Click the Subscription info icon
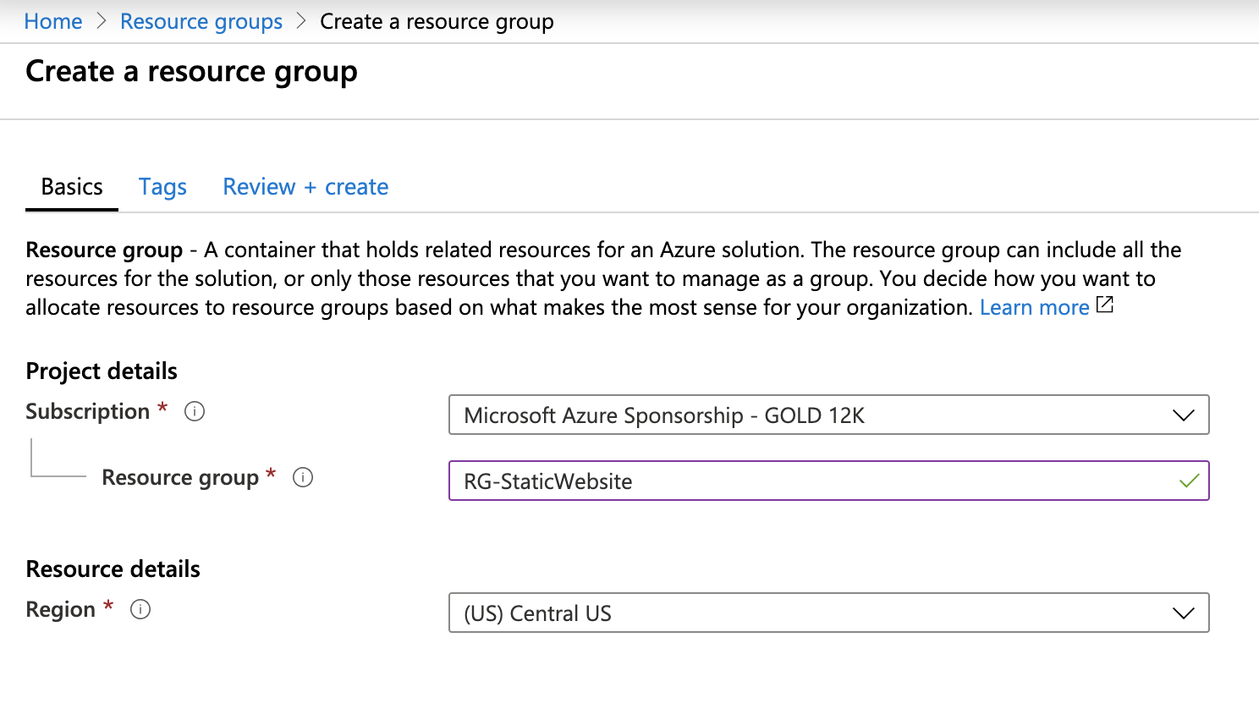The image size is (1259, 709). pyautogui.click(x=194, y=411)
